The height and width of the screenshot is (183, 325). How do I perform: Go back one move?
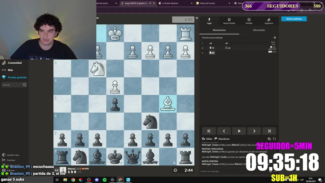pyautogui.click(x=224, y=131)
